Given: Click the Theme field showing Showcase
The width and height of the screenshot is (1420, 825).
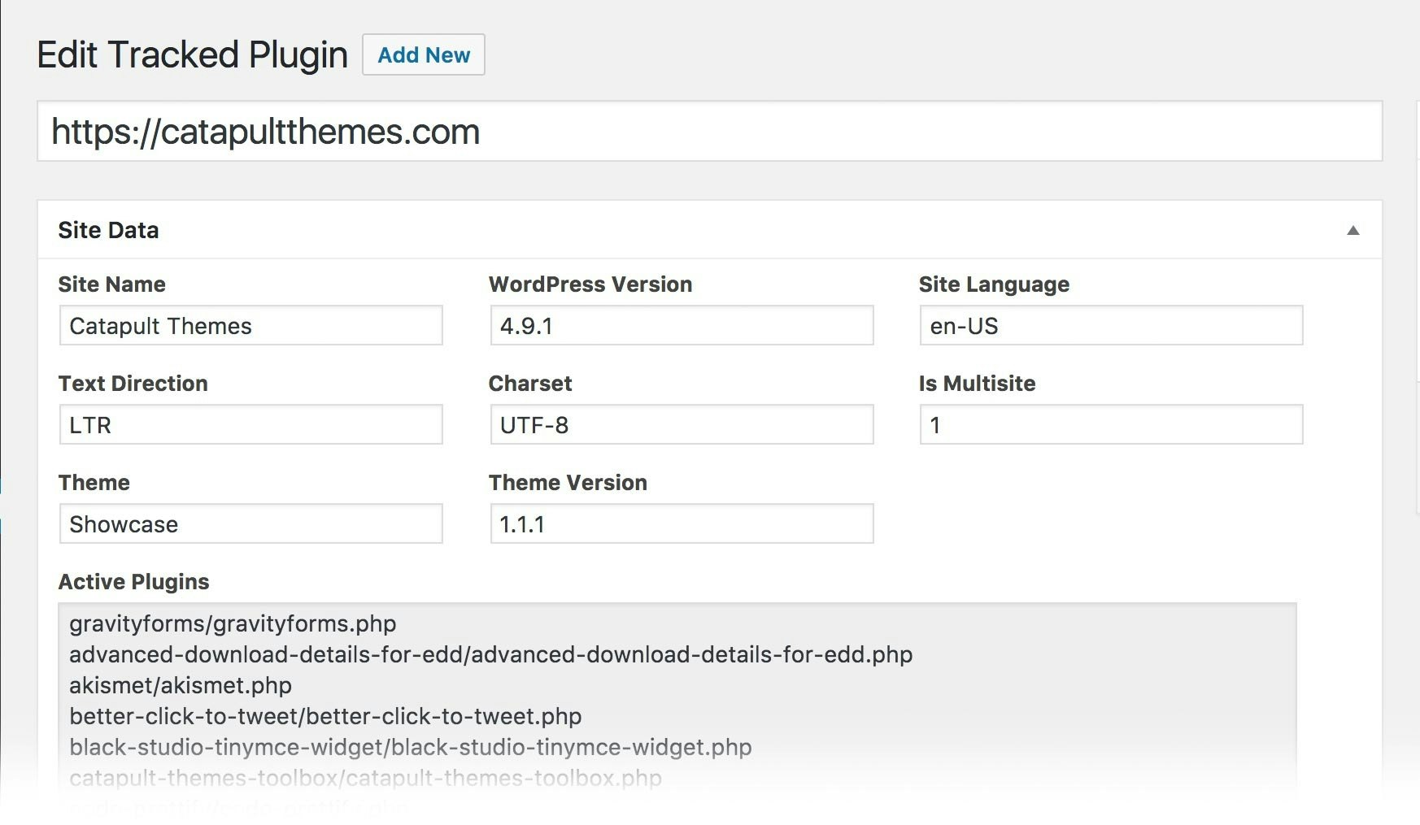Looking at the screenshot, I should [x=250, y=523].
